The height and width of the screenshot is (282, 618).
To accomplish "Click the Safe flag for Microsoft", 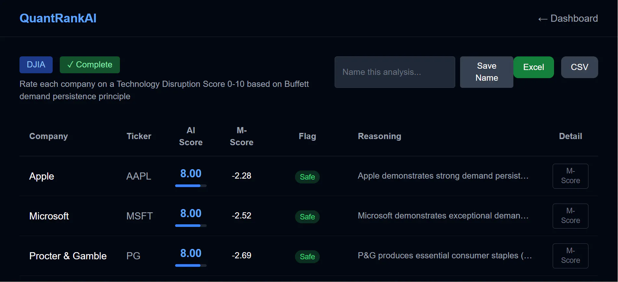I will coord(307,217).
